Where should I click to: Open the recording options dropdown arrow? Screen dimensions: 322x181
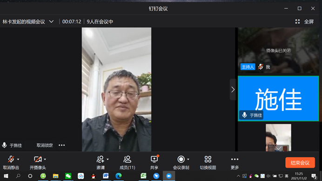[x=188, y=159]
